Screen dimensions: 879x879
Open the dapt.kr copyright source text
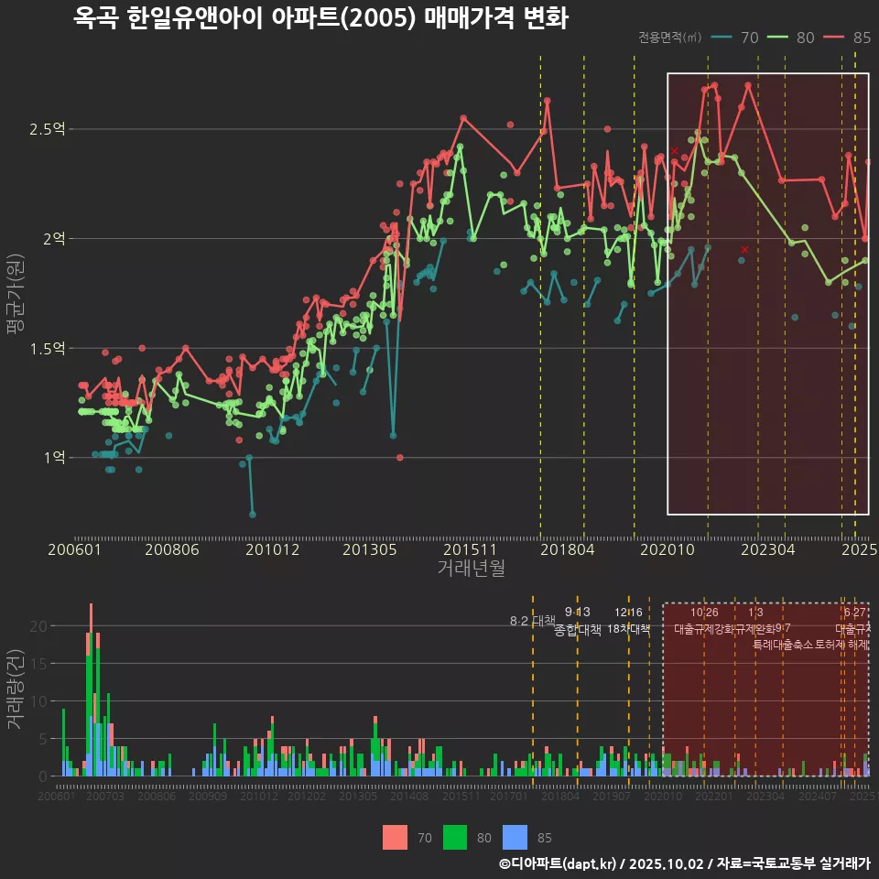point(684,863)
